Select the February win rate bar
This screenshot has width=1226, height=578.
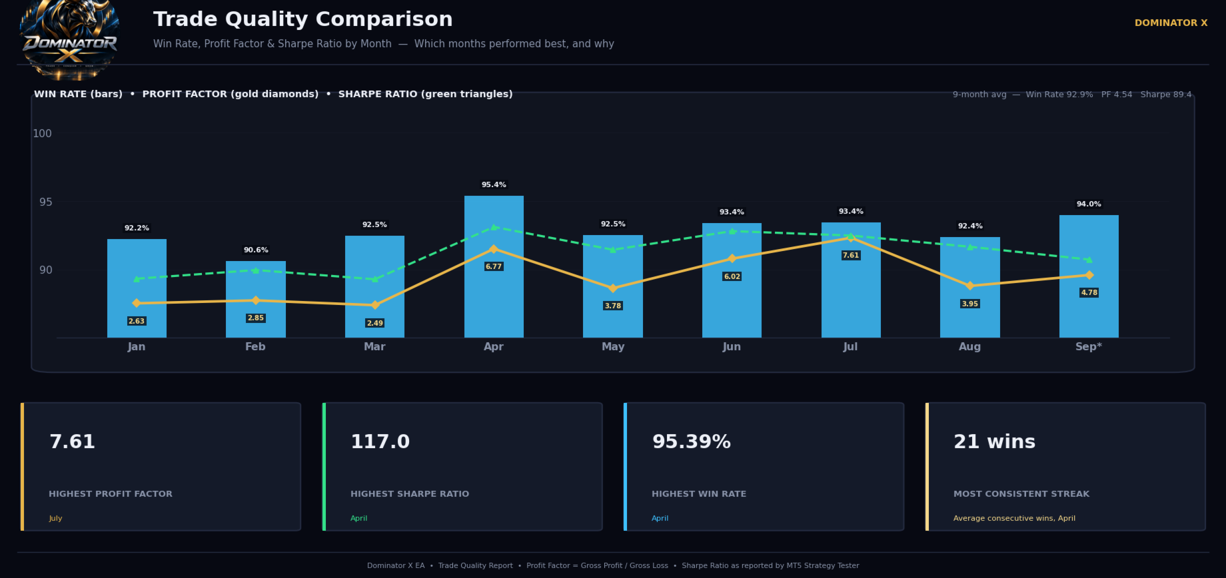point(256,299)
